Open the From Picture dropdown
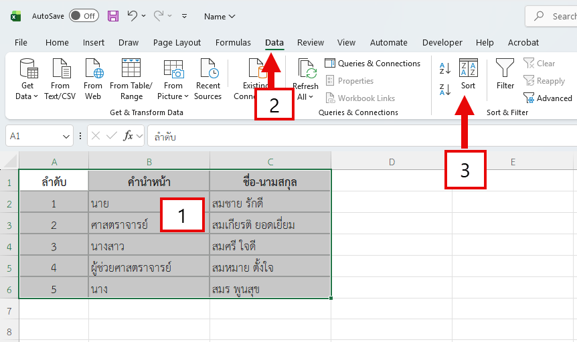This screenshot has height=342, width=577. click(173, 79)
